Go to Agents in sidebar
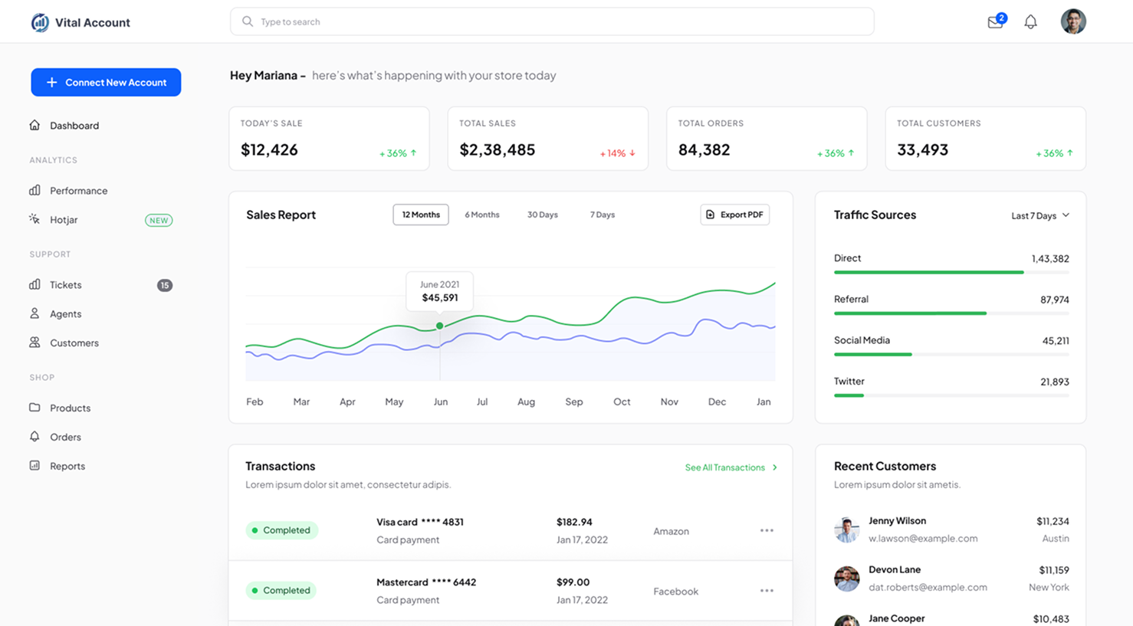The height and width of the screenshot is (626, 1133). point(65,314)
